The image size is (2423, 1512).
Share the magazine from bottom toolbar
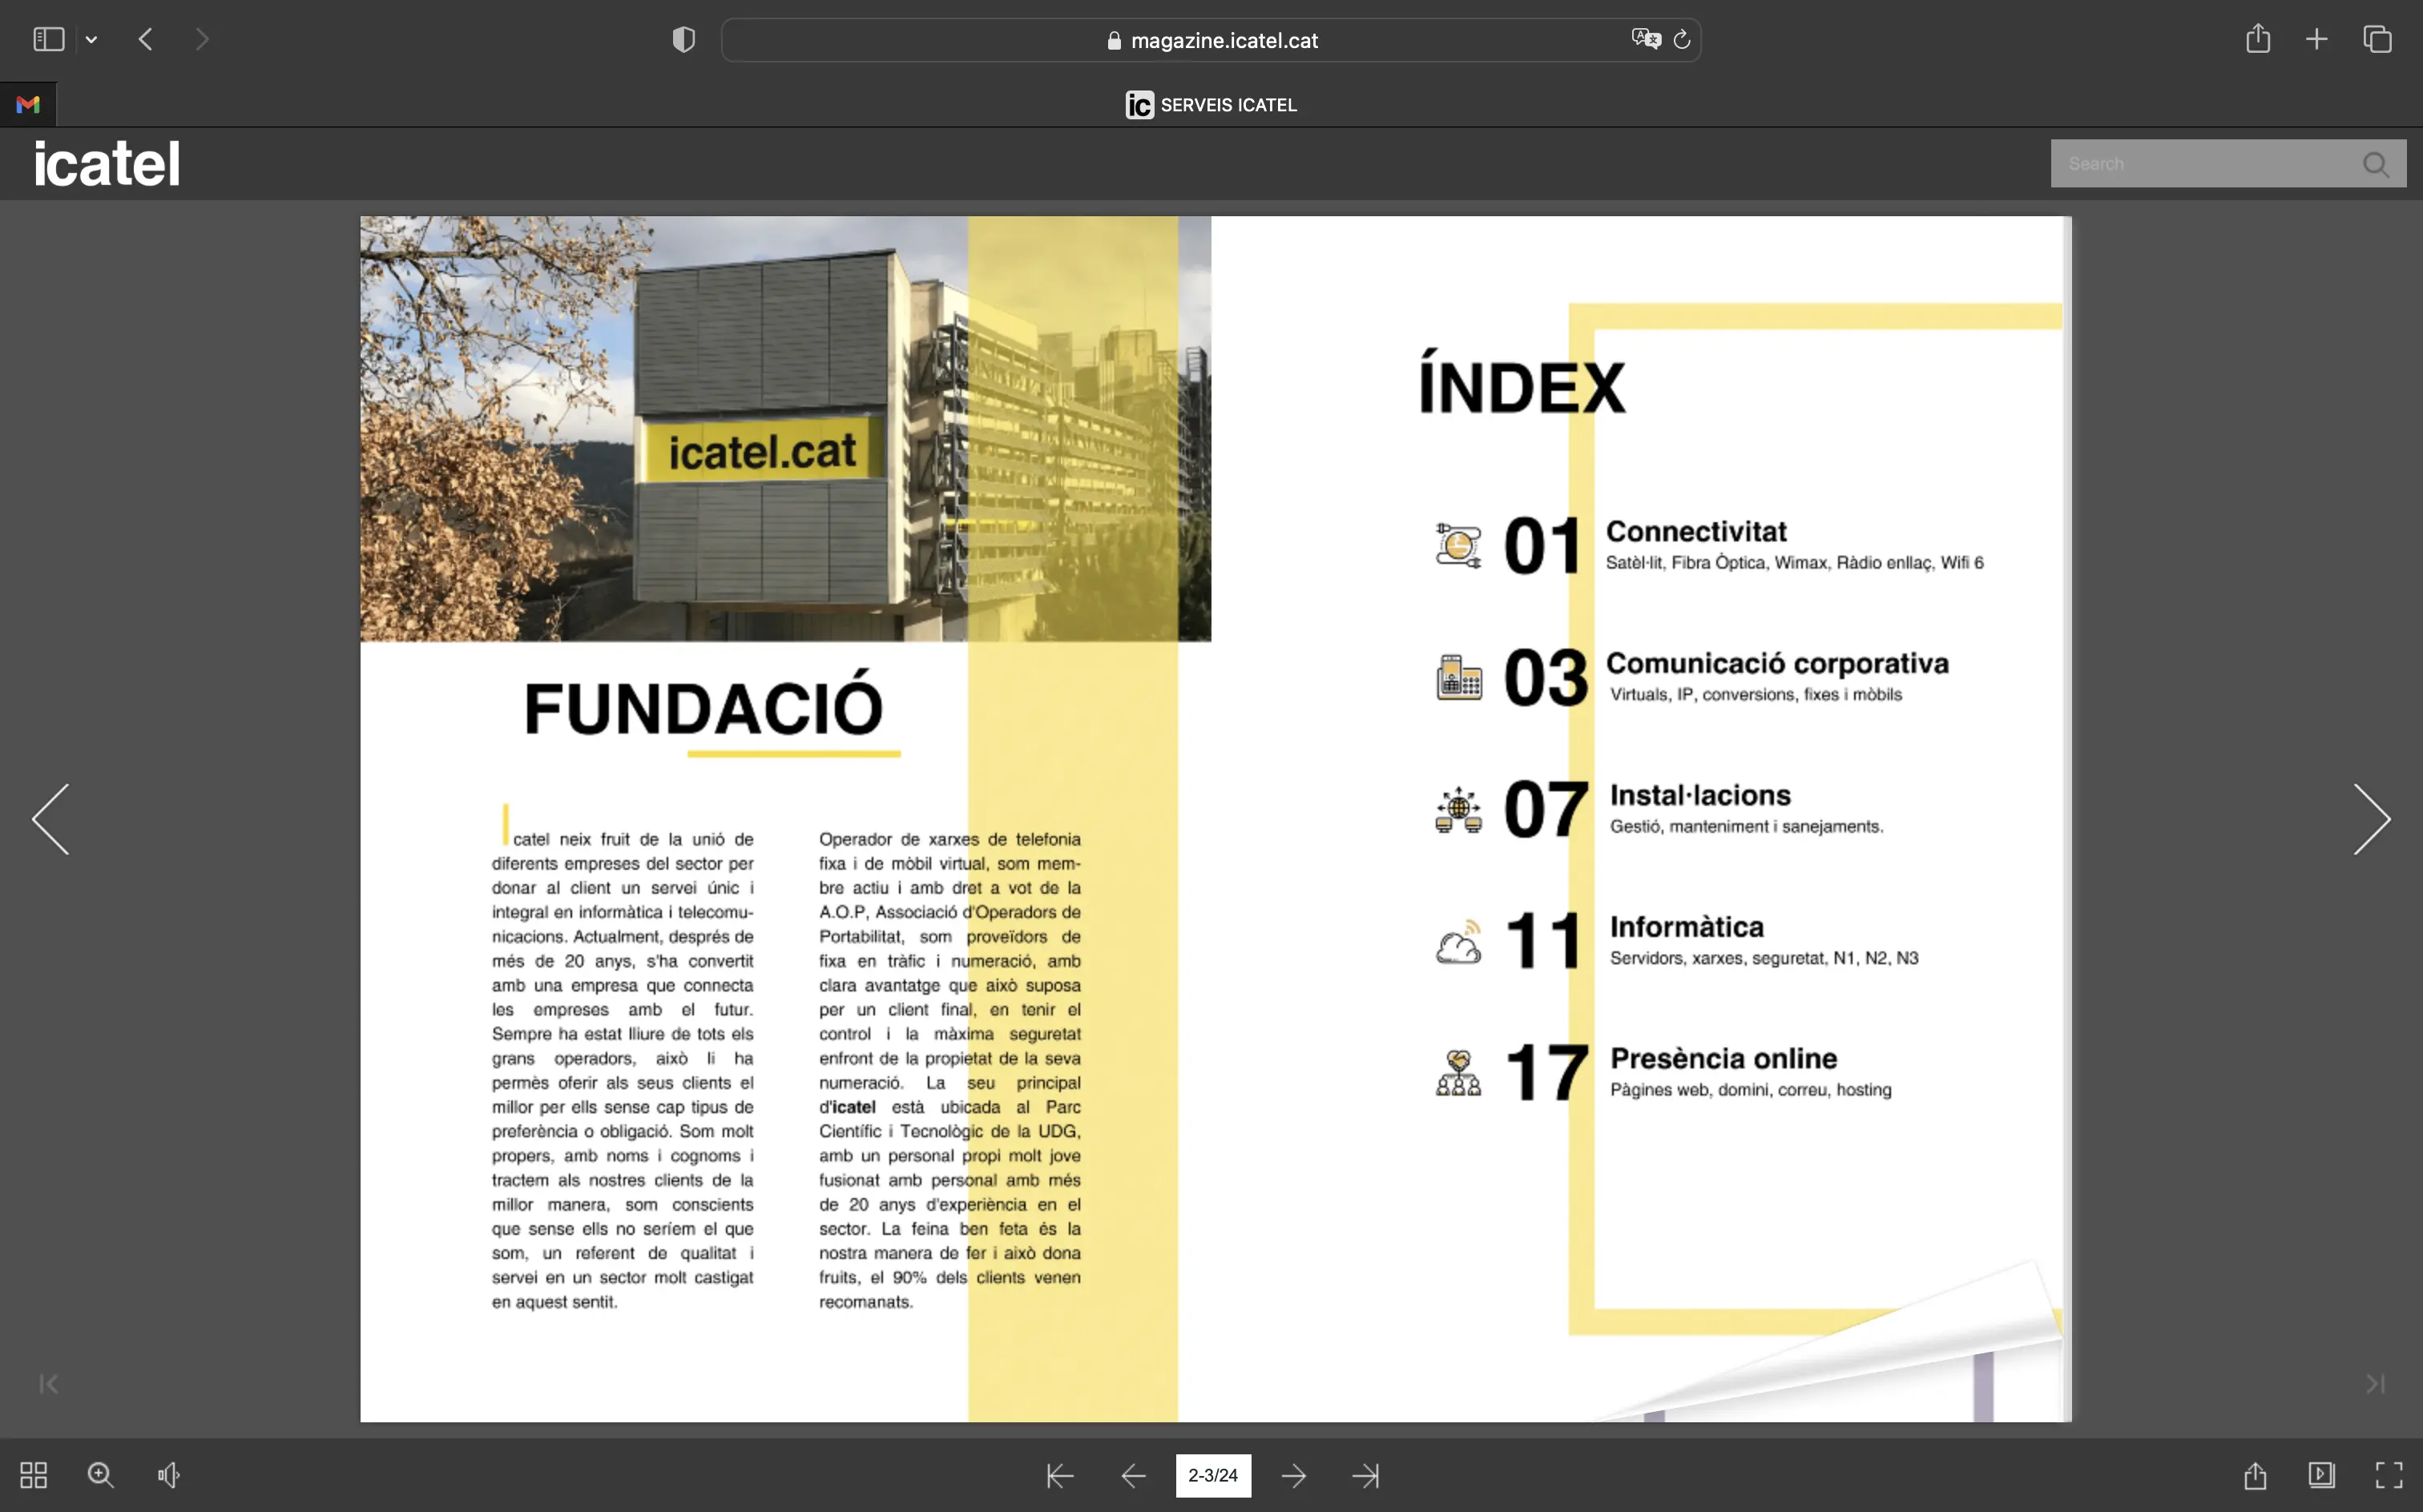tap(2255, 1475)
